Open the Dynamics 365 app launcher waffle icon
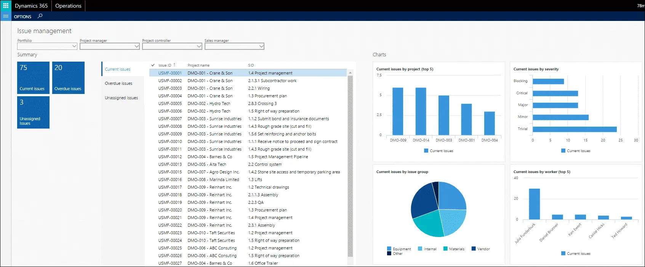 pyautogui.click(x=6, y=6)
